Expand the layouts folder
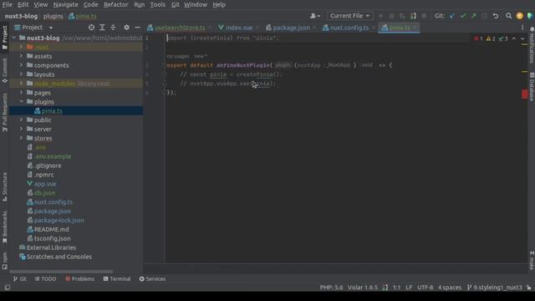Viewport: 535px width, 301px height. (x=21, y=74)
